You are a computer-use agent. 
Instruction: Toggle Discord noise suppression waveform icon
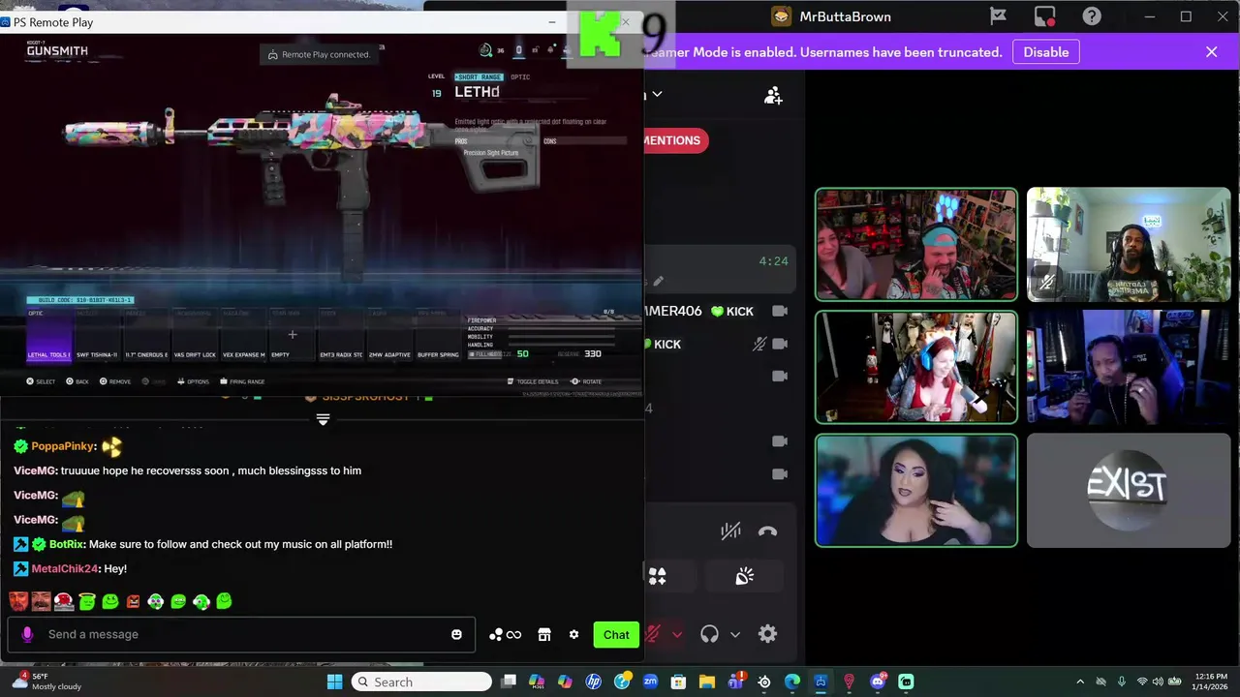pyautogui.click(x=730, y=530)
